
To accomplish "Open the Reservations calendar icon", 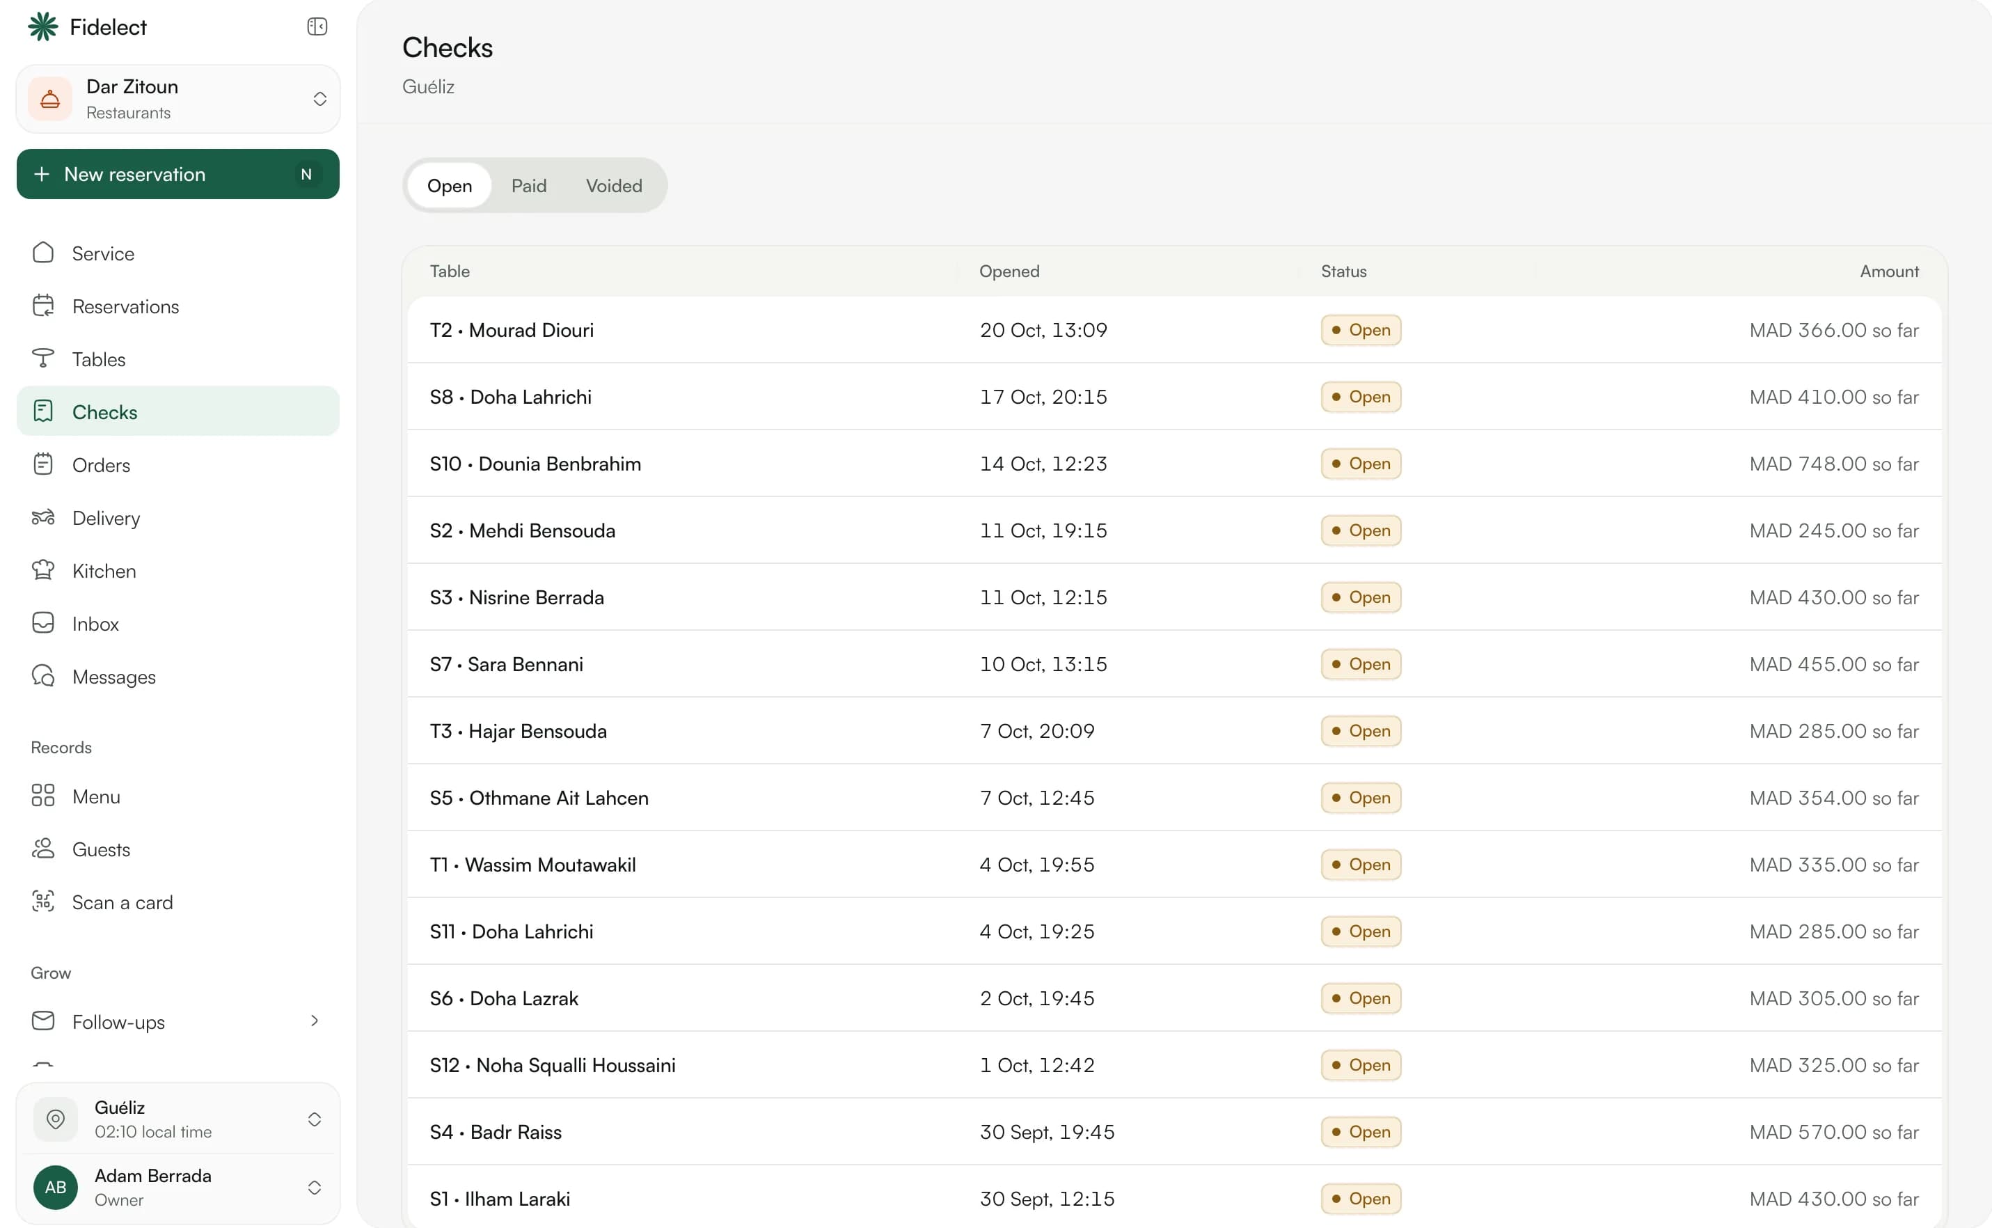I will tap(43, 306).
